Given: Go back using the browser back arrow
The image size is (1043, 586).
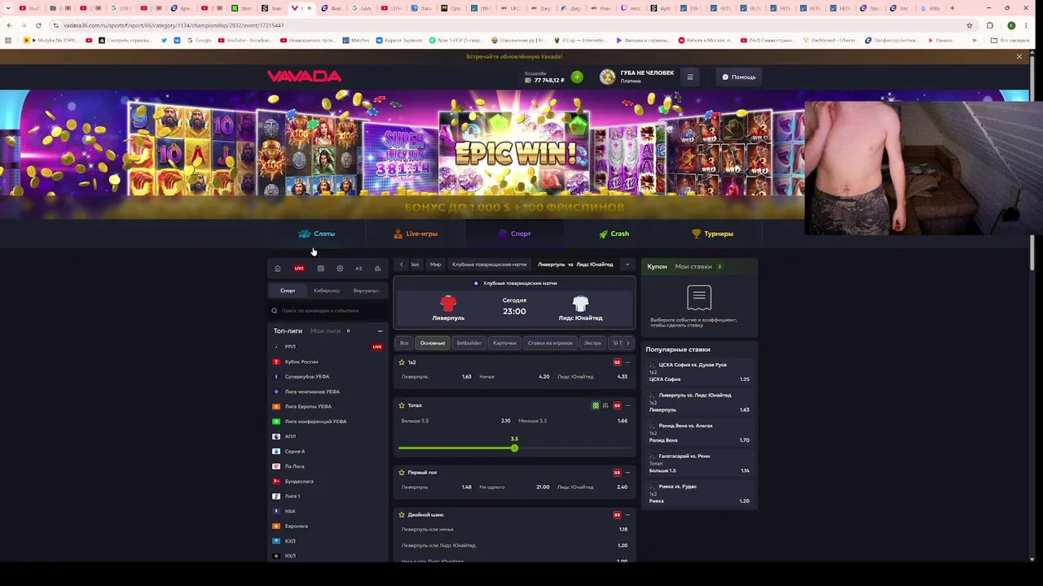Looking at the screenshot, I should coord(9,25).
